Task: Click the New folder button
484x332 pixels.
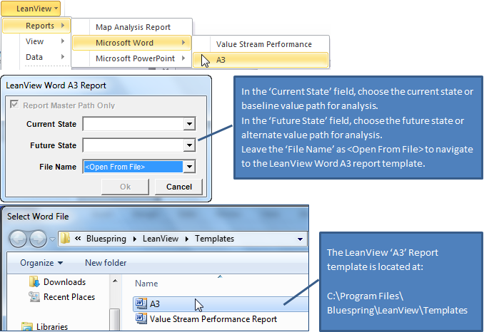Action: click(x=105, y=263)
